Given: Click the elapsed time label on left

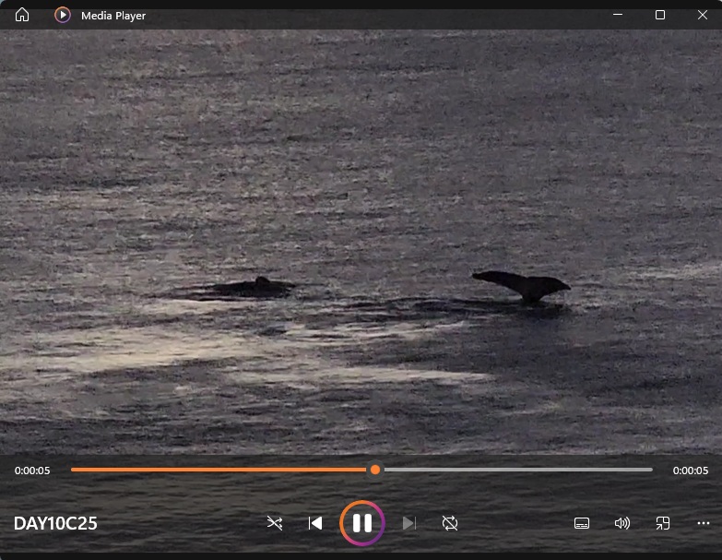Looking at the screenshot, I should tap(32, 471).
